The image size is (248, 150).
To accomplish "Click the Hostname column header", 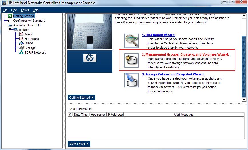I will [x=98, y=115].
